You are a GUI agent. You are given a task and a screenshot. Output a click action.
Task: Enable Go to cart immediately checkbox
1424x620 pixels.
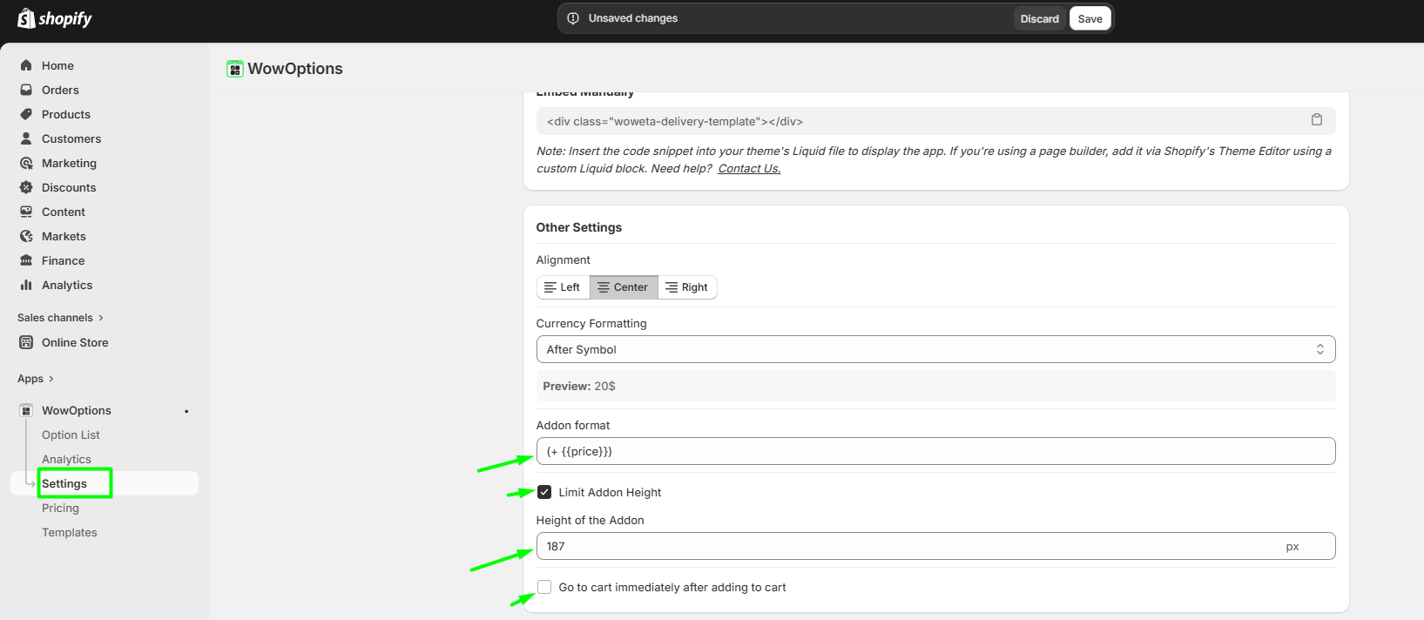pyautogui.click(x=544, y=587)
